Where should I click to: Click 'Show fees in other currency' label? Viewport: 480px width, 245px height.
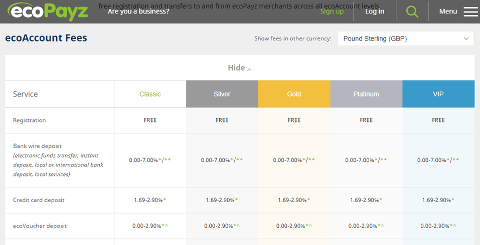292,38
